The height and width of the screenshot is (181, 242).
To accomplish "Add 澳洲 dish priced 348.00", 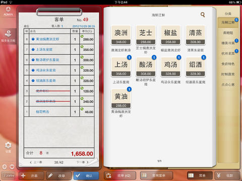I will tap(121, 35).
